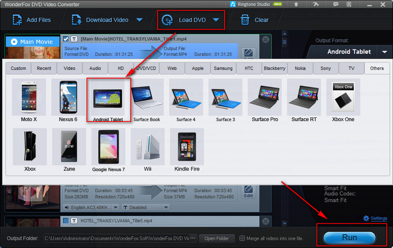Click the file list scroll down arrow
This screenshot has height=248, width=393.
pos(285,223)
